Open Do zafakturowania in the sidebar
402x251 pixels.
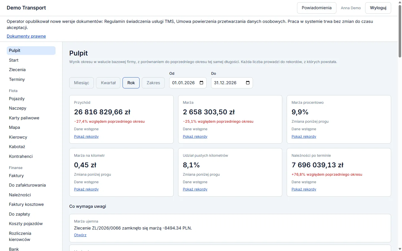[x=31, y=185]
